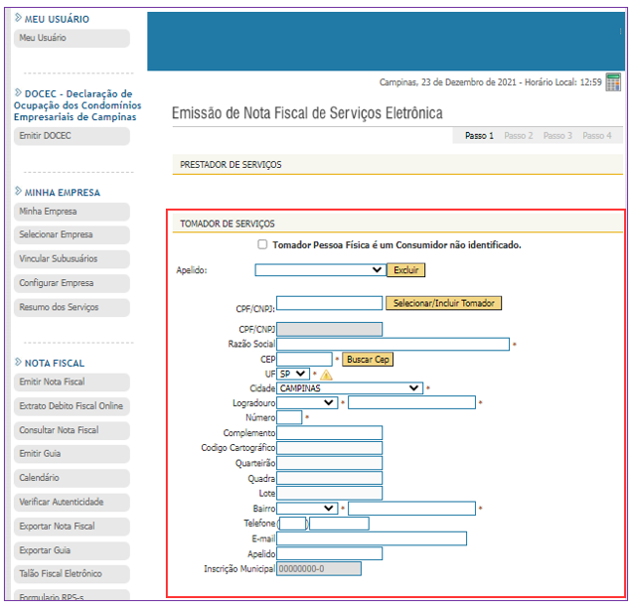Click the E-mail input field
The height and width of the screenshot is (606, 632).
(372, 538)
